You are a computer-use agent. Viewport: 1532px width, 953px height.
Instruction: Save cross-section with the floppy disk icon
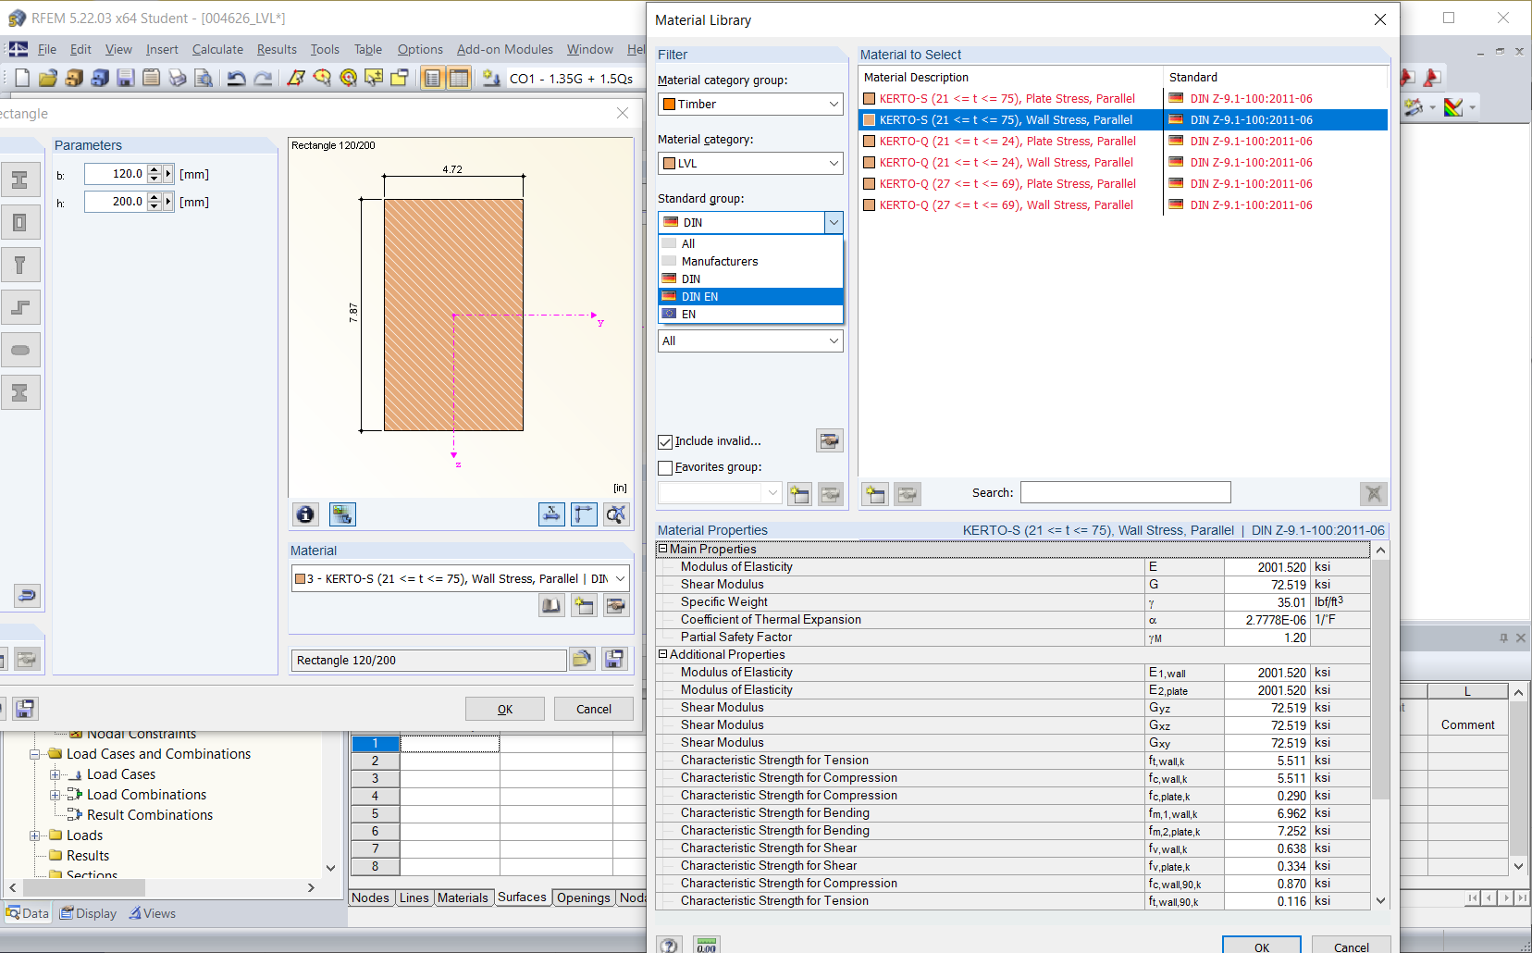coord(614,659)
